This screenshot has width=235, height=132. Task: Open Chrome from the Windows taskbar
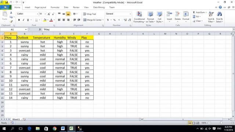tap(55, 128)
